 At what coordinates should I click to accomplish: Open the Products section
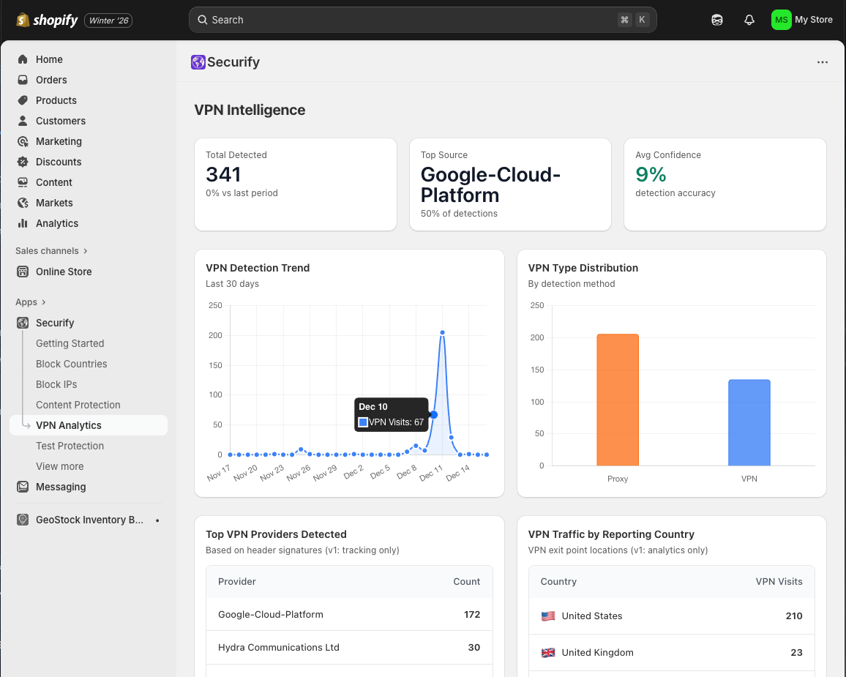click(55, 100)
